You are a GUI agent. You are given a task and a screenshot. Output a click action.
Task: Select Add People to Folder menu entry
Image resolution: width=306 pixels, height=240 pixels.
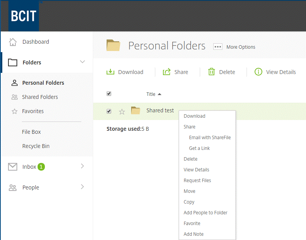pyautogui.click(x=206, y=213)
